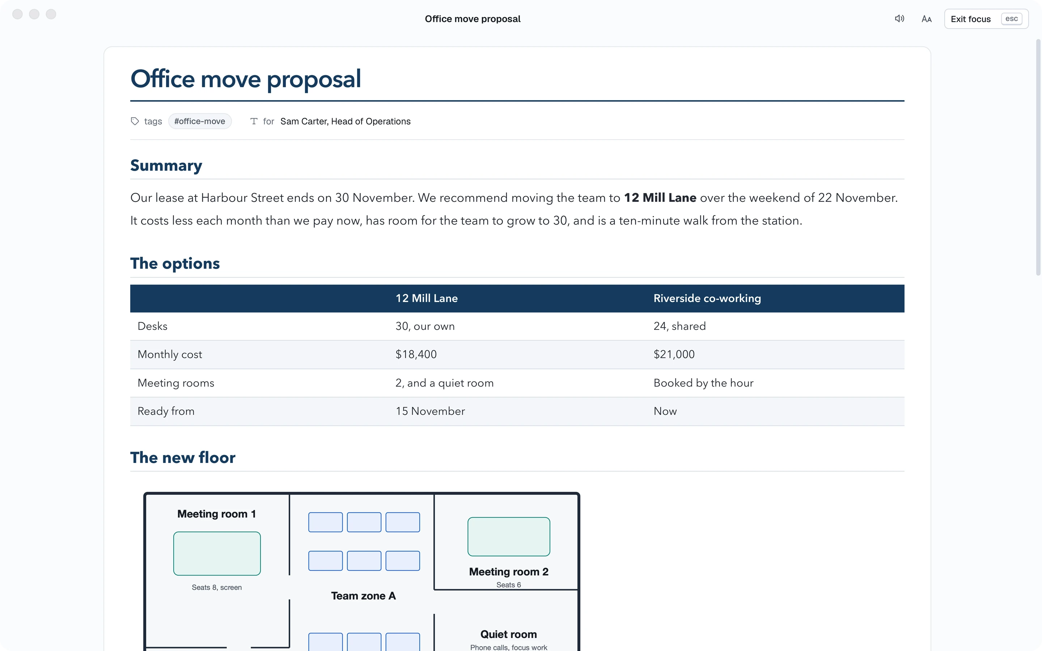Screen dimensions: 1042x651
Task: Click the document title 'Office move proposal' heading
Action: (245, 79)
